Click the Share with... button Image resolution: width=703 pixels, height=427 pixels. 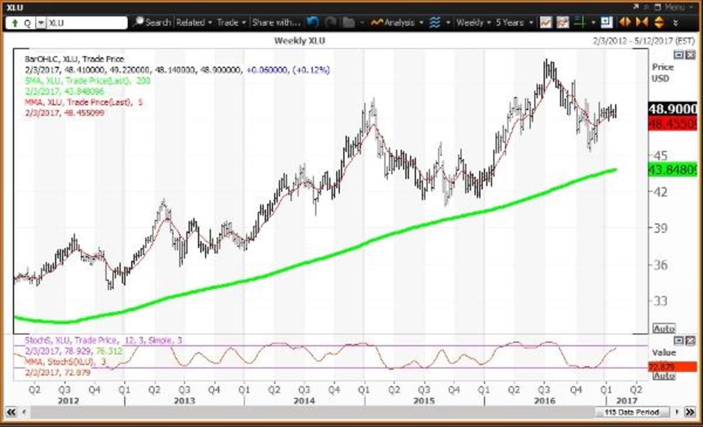click(x=276, y=23)
